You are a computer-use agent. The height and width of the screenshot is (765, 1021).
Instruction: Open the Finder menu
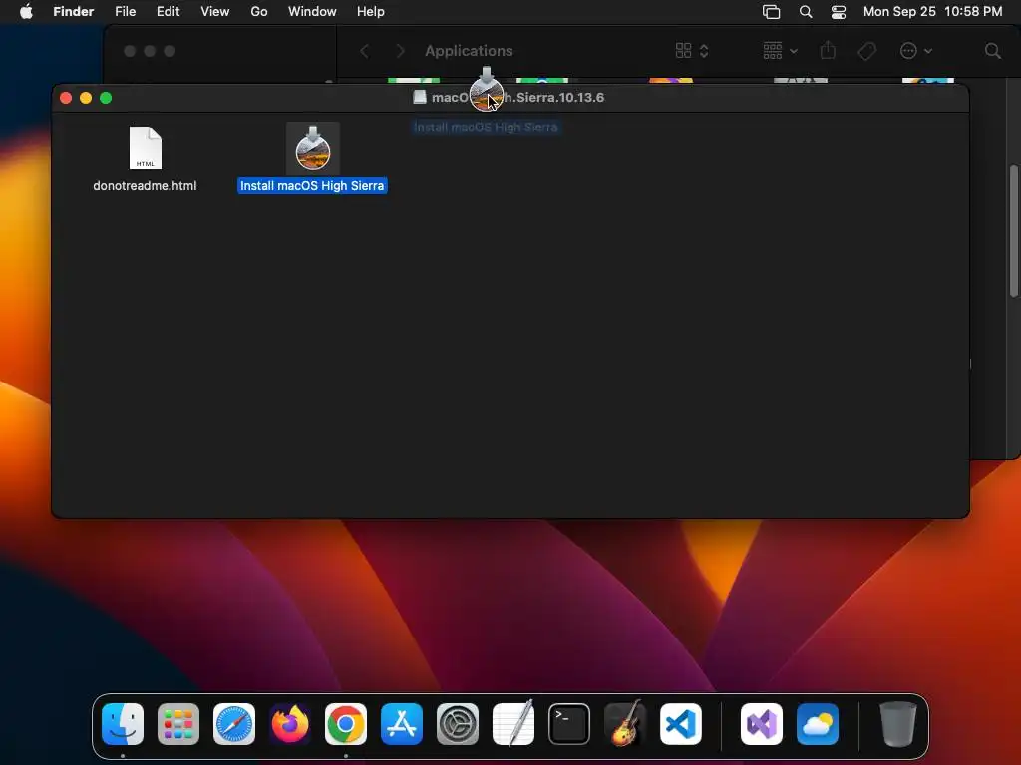[x=74, y=11]
